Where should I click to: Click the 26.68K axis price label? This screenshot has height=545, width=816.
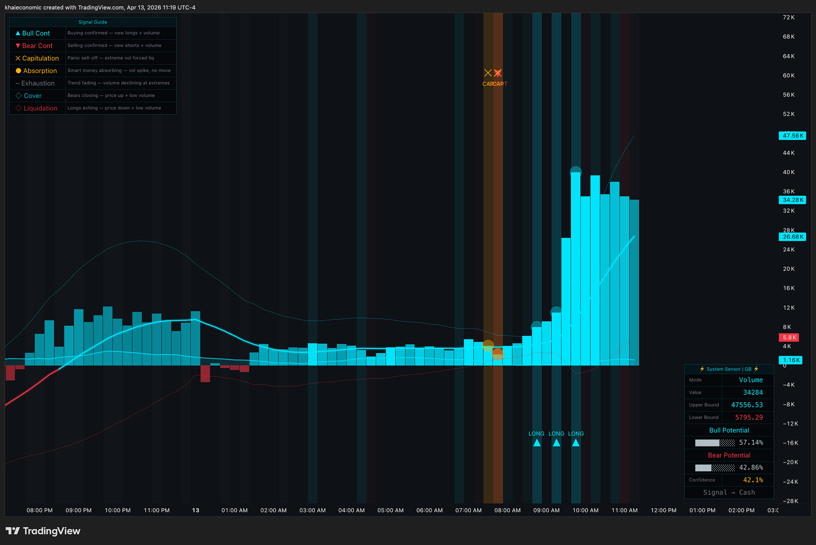click(793, 237)
